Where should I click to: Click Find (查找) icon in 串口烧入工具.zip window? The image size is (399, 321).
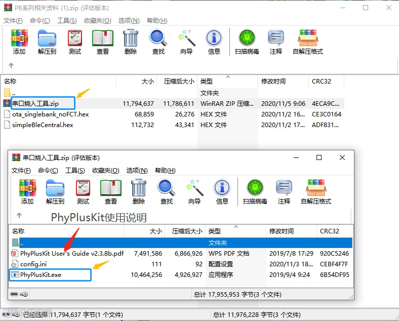tap(167, 192)
